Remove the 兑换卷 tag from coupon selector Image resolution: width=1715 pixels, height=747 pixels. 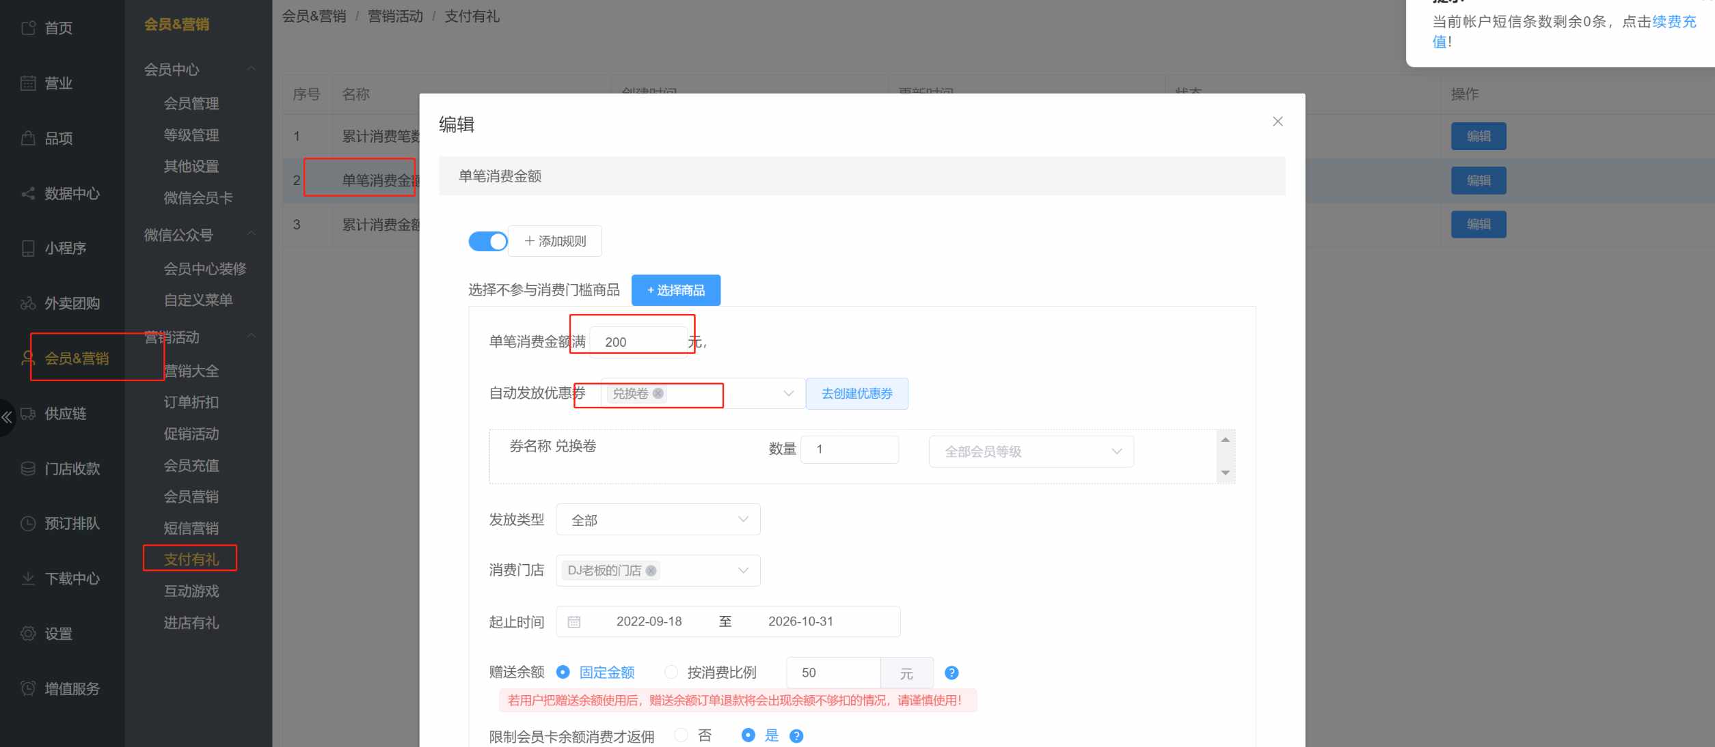coord(658,393)
